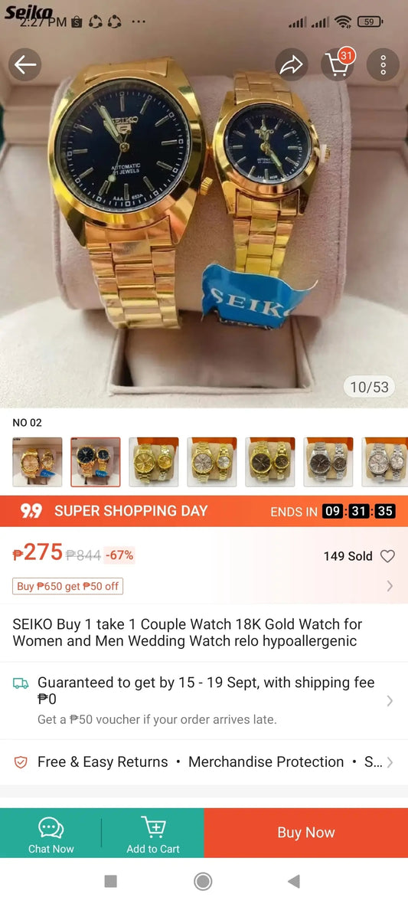This screenshot has width=408, height=907.
Task: Tap the 10/53 image counter
Action: pos(369,387)
